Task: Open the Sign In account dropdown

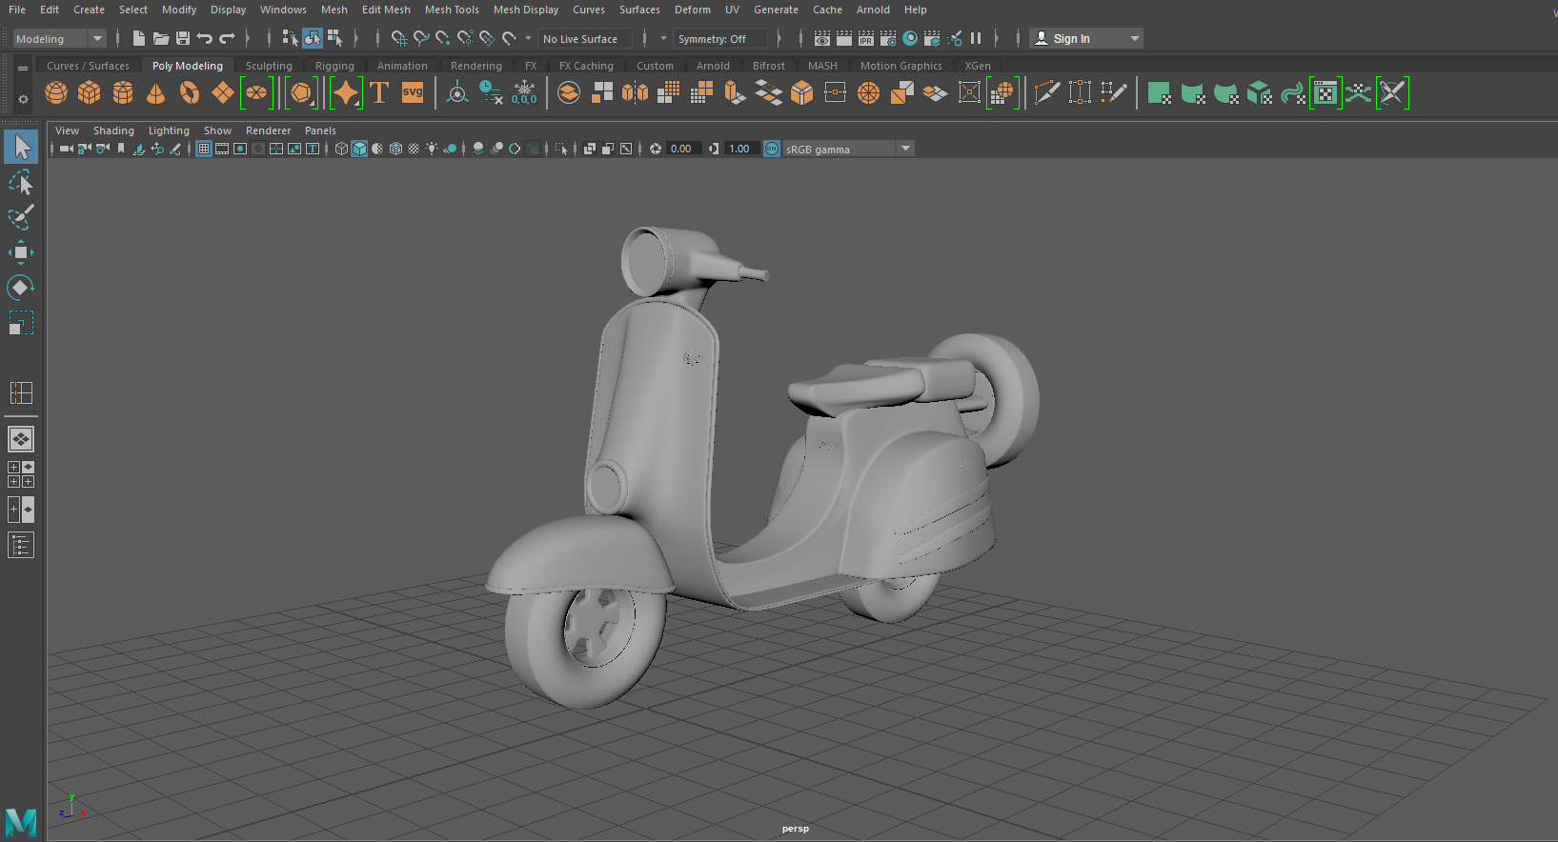Action: pyautogui.click(x=1086, y=38)
